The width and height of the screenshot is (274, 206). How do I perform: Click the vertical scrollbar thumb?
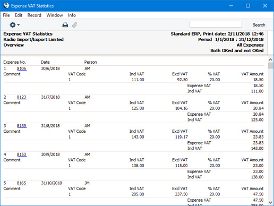pos(270,66)
